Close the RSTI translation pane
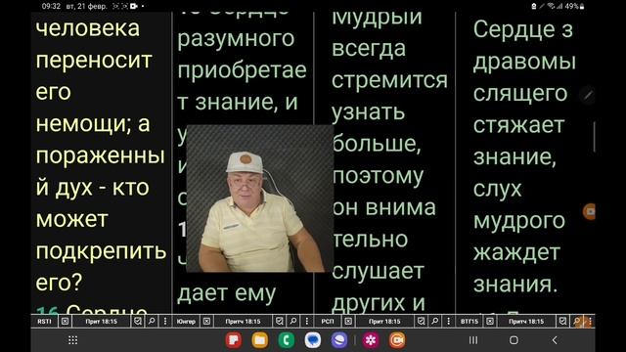This screenshot has height=352, width=626. 65,321
